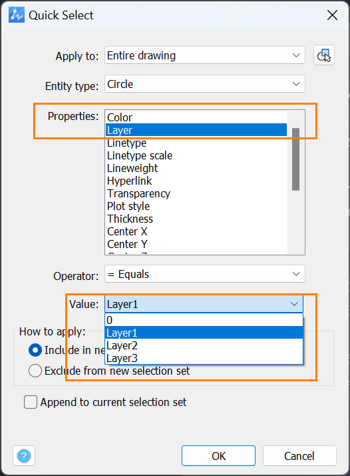Screen dimensions: 350x476
Task: Close the Quick Select dialog
Action: pos(333,15)
